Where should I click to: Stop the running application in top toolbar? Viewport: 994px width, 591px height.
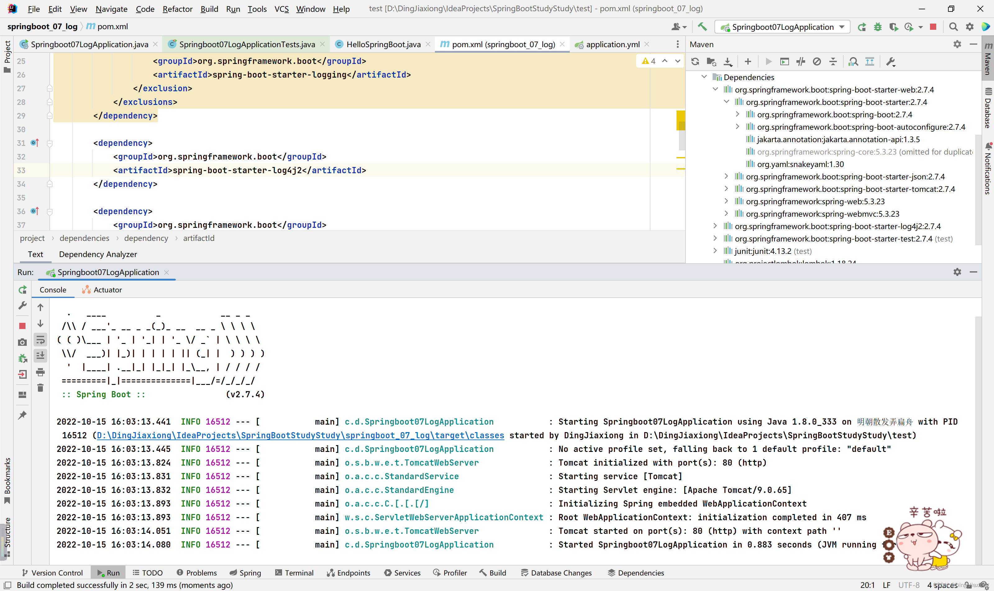point(933,27)
